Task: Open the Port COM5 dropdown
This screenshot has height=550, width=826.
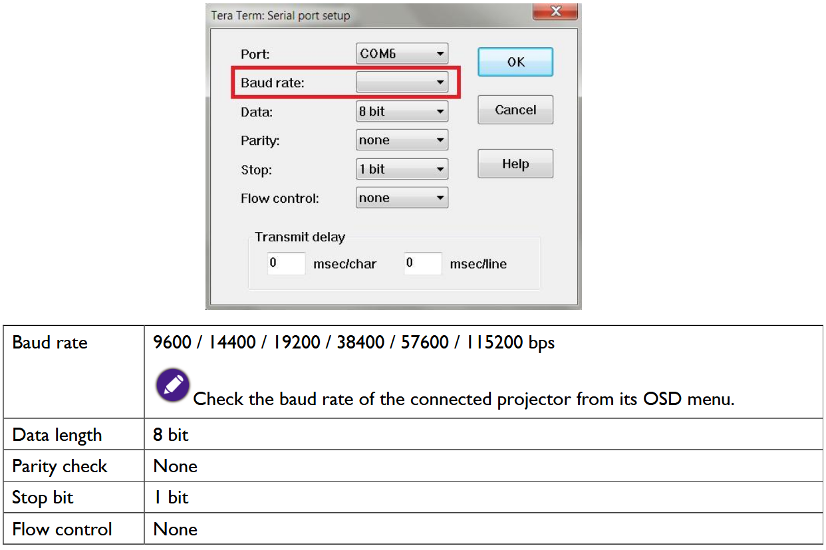Action: tap(402, 54)
